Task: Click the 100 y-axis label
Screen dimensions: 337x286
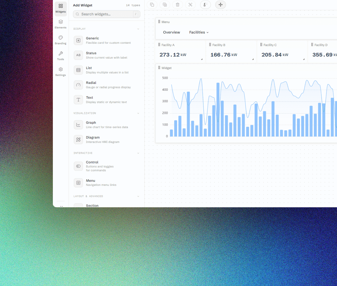Action: [x=165, y=125]
